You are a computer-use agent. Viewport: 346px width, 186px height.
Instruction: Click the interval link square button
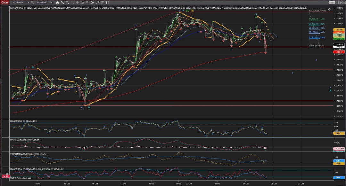click(x=334, y=3)
